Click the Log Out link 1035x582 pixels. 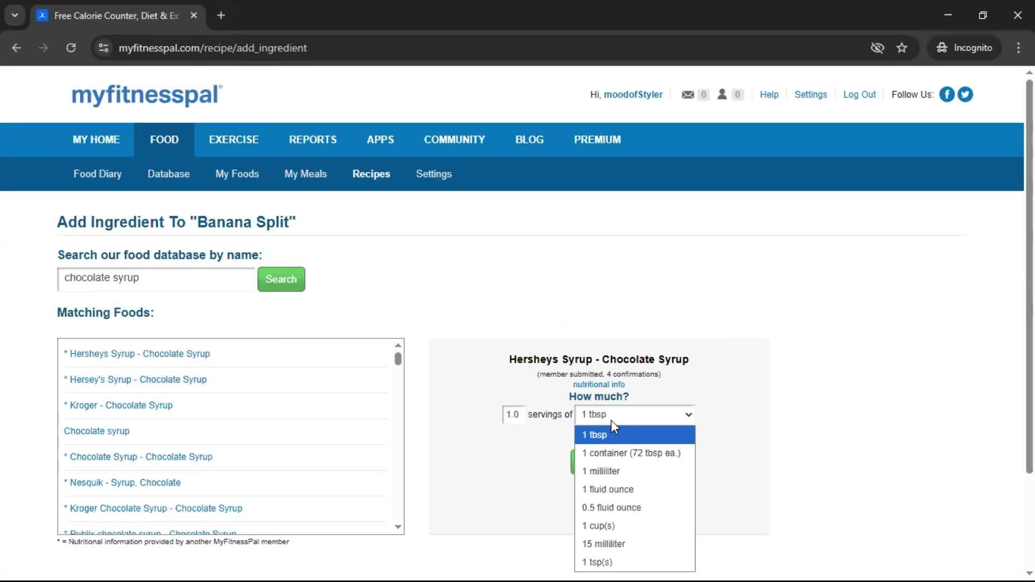click(x=859, y=95)
